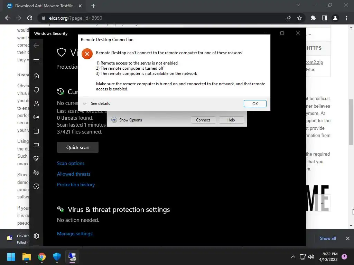This screenshot has width=354, height=265.
Task: Open Windows Security settings gear
Action: point(36,236)
